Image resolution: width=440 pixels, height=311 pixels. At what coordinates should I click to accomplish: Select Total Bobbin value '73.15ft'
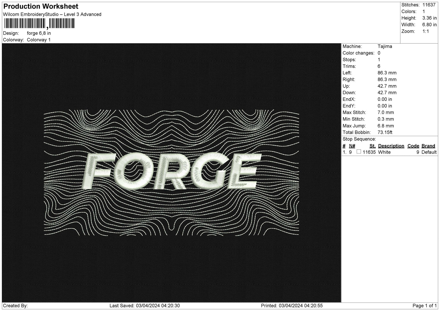coord(385,132)
